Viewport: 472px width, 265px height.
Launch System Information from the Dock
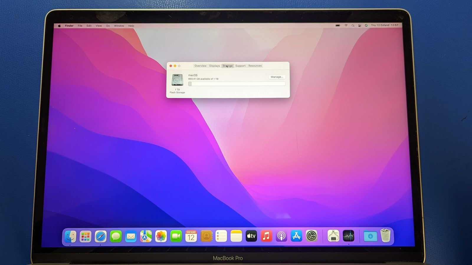tap(333, 236)
